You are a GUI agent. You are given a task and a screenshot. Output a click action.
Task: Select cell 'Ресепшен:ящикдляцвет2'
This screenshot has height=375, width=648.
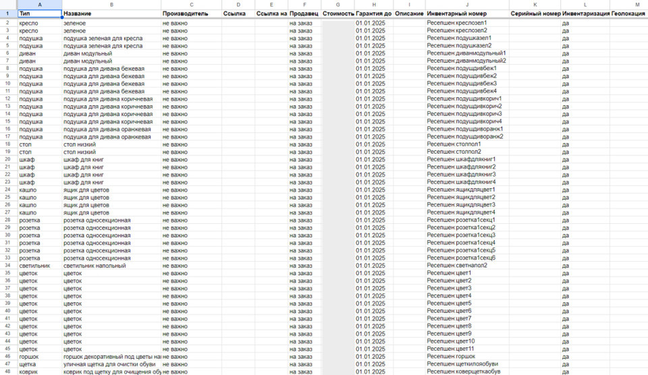coord(467,198)
